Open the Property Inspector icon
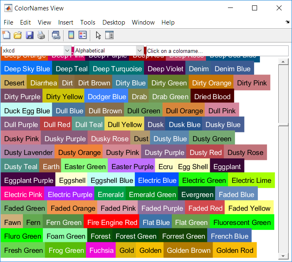 coord(109,35)
